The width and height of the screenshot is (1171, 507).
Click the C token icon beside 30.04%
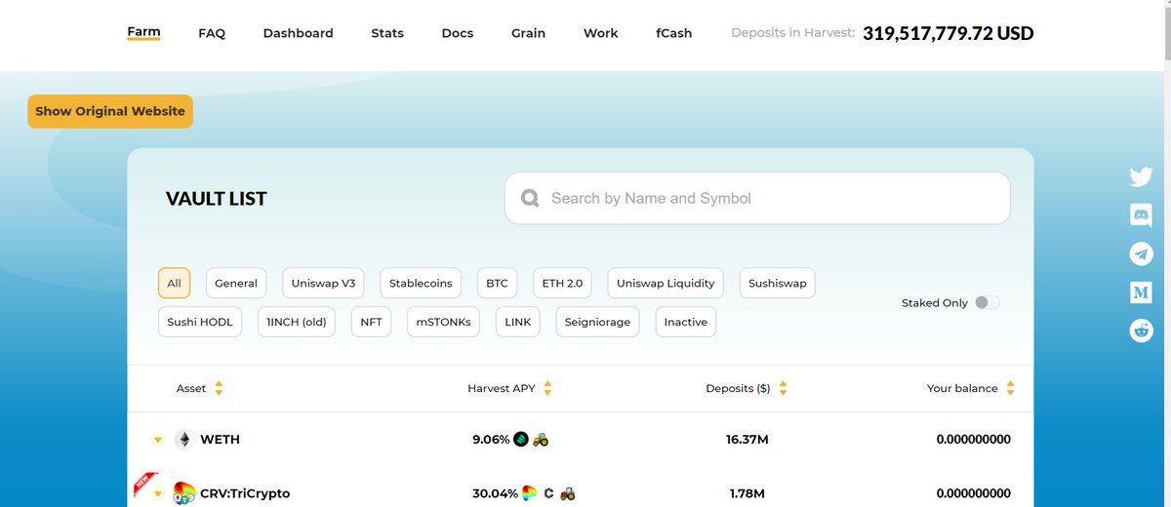549,493
